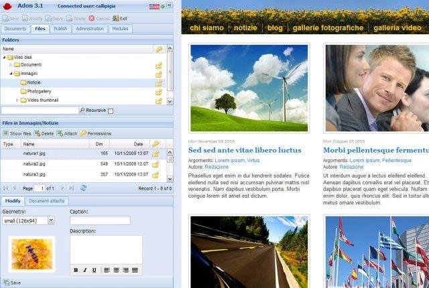Viewport: 429px width, 288px height.
Task: Toggle italic in description editor
Action: tap(85, 270)
